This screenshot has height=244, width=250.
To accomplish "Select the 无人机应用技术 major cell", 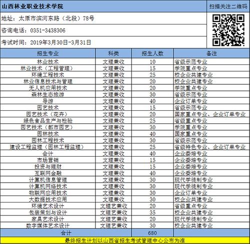I will [48, 88].
